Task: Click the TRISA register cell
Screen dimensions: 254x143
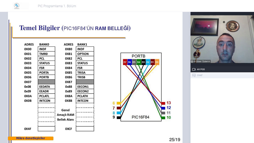Action: tap(85, 73)
